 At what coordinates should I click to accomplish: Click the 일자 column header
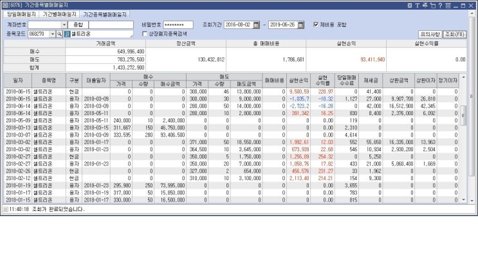[x=18, y=80]
